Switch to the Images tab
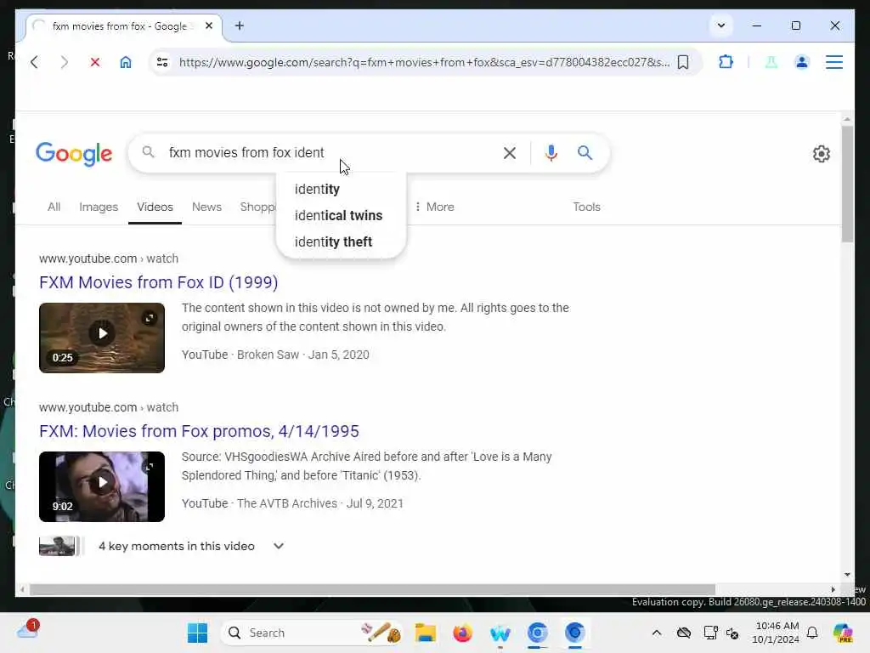The image size is (870, 653). [99, 207]
